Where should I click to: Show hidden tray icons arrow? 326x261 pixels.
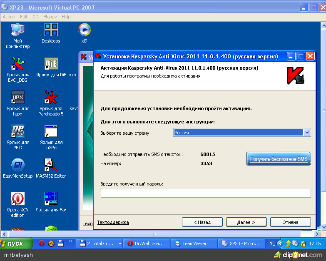coord(280,243)
